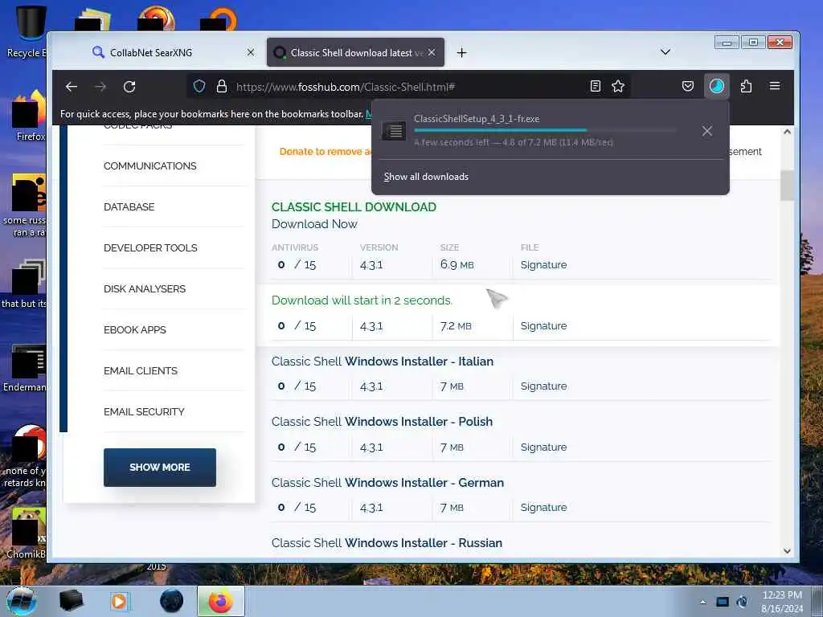
Task: Open the media player taskbar icon
Action: click(x=120, y=601)
